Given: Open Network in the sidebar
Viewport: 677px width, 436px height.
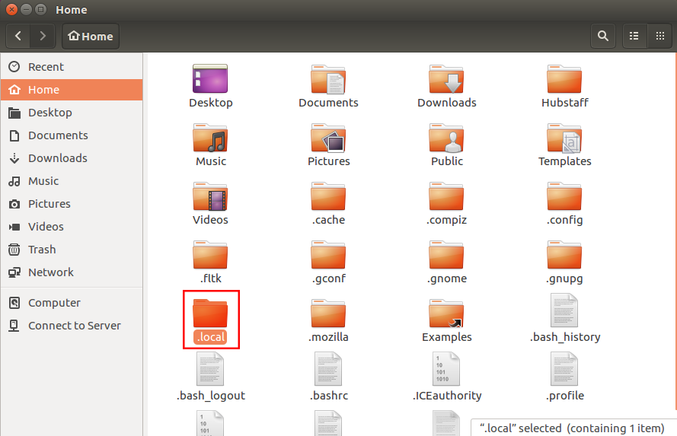Looking at the screenshot, I should [72, 272].
